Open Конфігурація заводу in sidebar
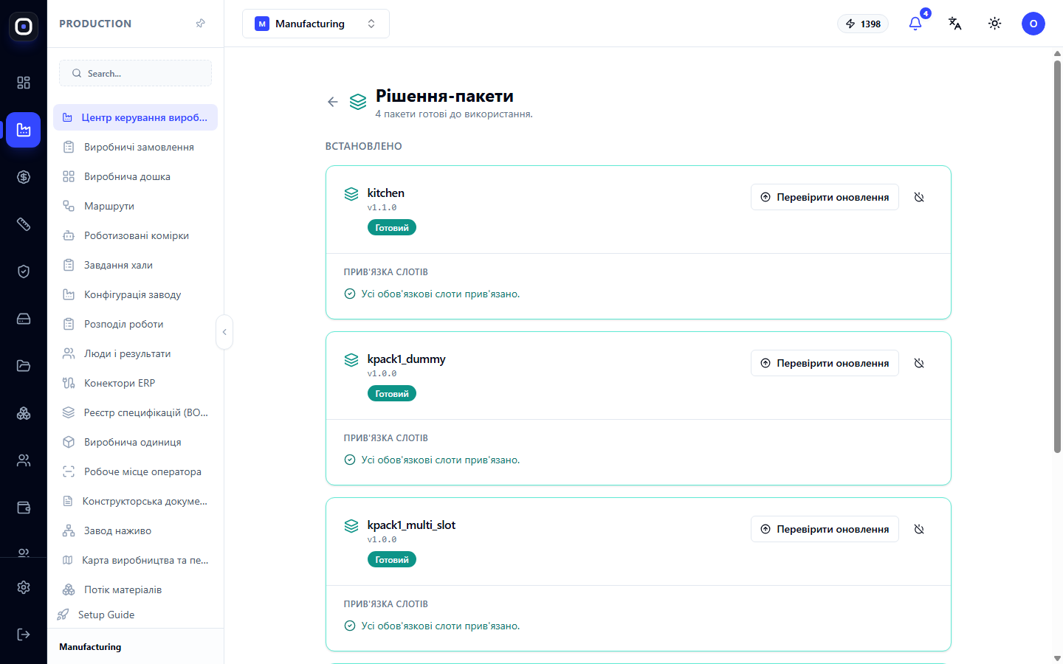This screenshot has width=1063, height=664. (x=135, y=294)
